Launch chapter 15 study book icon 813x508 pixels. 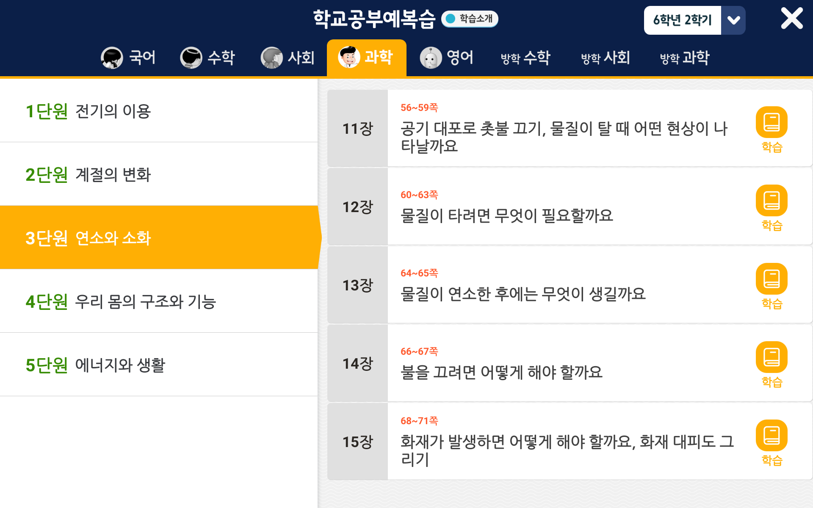(772, 436)
